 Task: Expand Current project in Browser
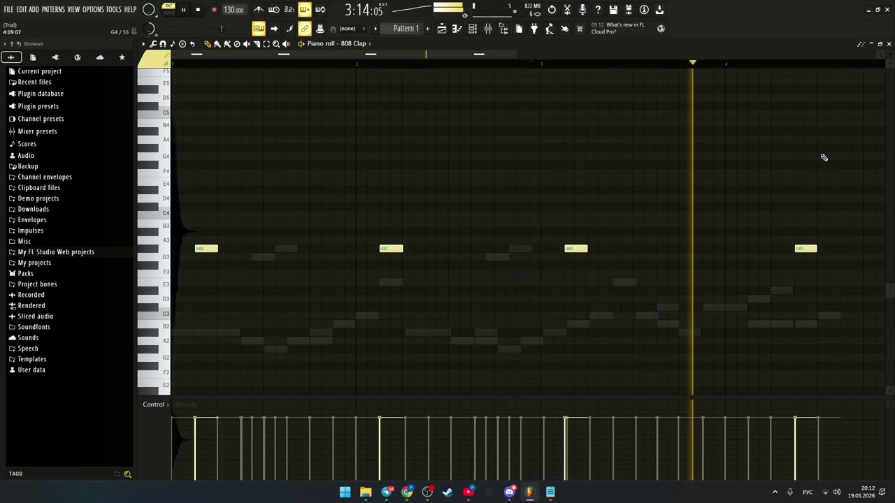[39, 71]
